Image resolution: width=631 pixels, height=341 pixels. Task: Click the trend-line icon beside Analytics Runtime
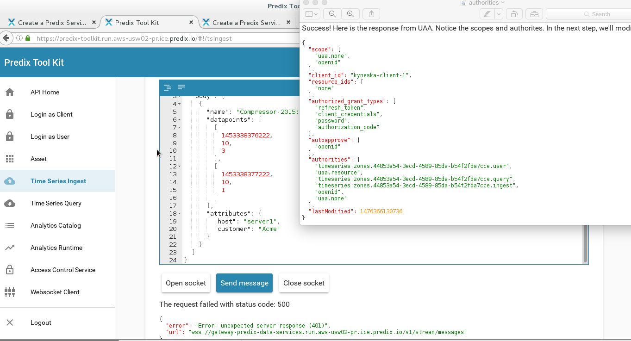(x=10, y=248)
